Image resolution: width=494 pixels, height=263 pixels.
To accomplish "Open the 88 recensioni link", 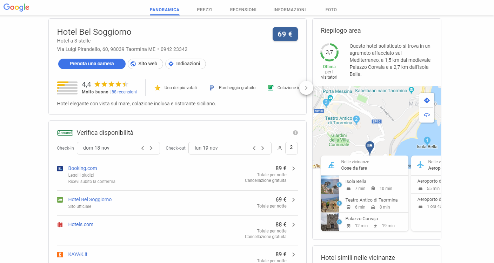I will tap(124, 92).
